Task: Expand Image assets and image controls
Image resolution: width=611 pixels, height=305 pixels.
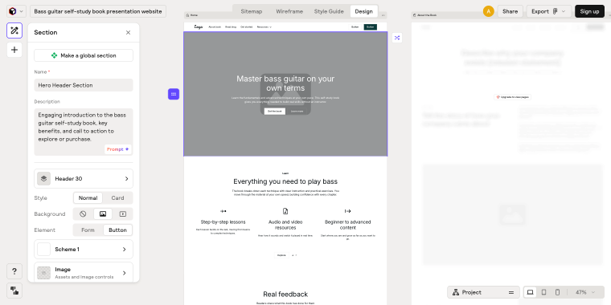Action: click(84, 272)
